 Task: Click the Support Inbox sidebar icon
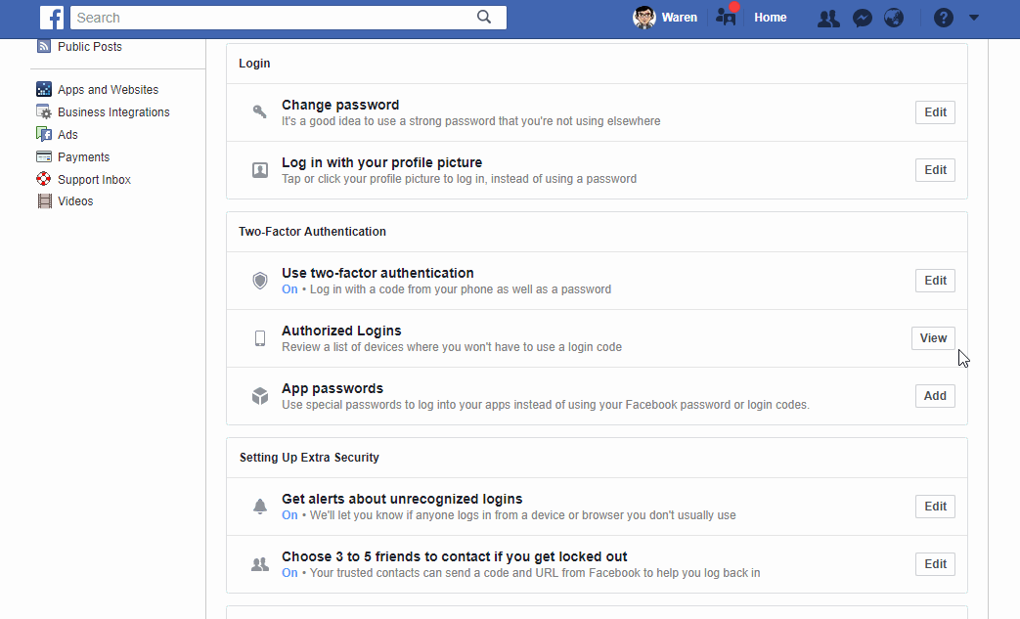[x=43, y=179]
